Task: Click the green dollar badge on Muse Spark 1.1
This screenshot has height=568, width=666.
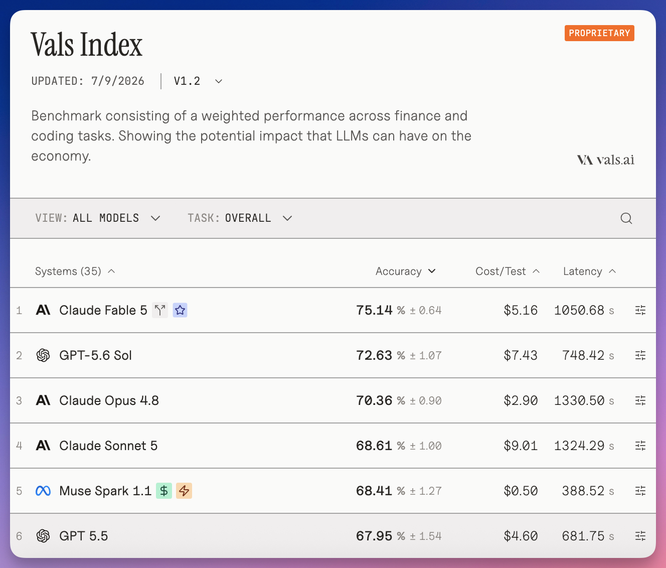Action: [x=164, y=491]
